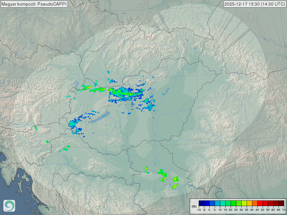Click the "0" tick label on legend scale
Image resolution: width=287 pixels, height=215 pixels.
pos(209,210)
